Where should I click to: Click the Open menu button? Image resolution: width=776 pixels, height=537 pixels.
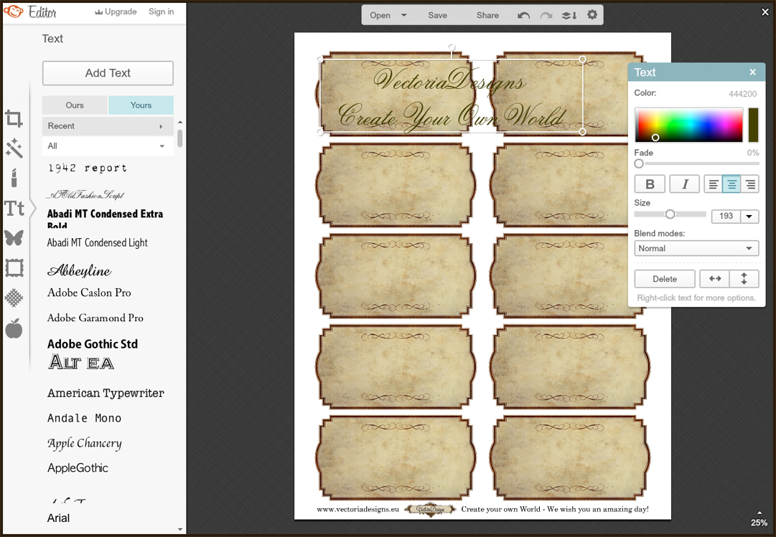click(x=380, y=15)
